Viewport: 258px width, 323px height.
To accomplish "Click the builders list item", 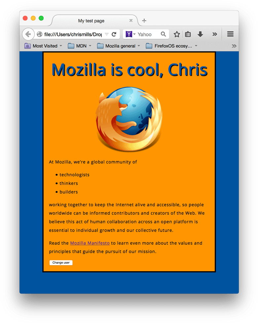I will coord(69,192).
